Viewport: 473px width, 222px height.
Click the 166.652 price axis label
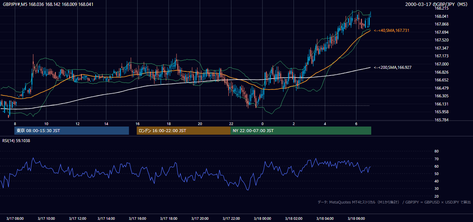point(442,80)
